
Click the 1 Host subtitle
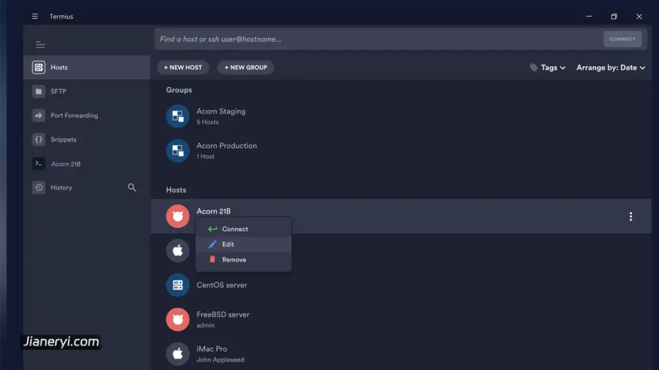tap(205, 156)
